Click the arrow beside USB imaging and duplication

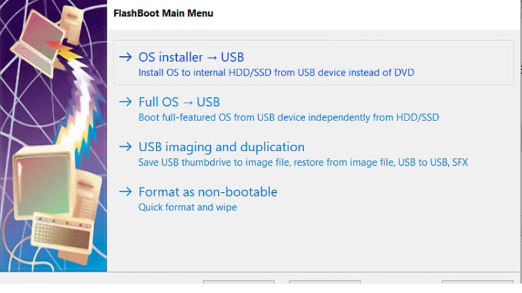[126, 147]
